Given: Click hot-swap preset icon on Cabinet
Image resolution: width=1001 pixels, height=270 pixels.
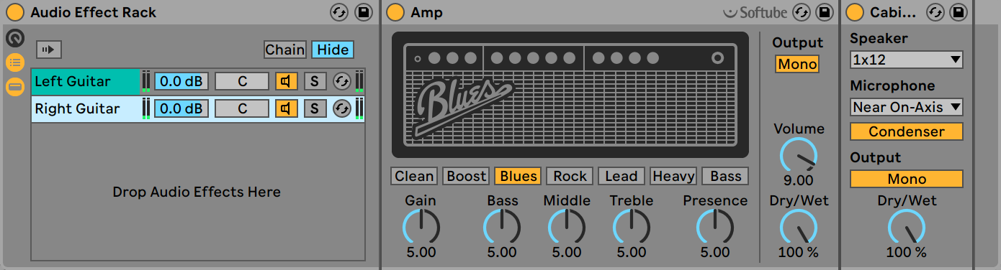Looking at the screenshot, I should tap(935, 12).
